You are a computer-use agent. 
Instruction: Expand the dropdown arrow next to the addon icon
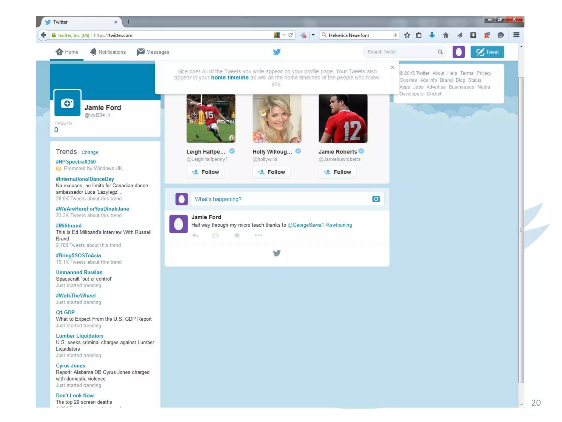(313, 35)
